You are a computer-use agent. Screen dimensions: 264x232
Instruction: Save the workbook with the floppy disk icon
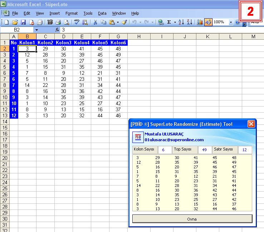click(23, 22)
